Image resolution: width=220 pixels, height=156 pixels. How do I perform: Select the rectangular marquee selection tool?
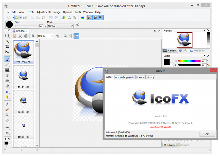(x=7, y=36)
